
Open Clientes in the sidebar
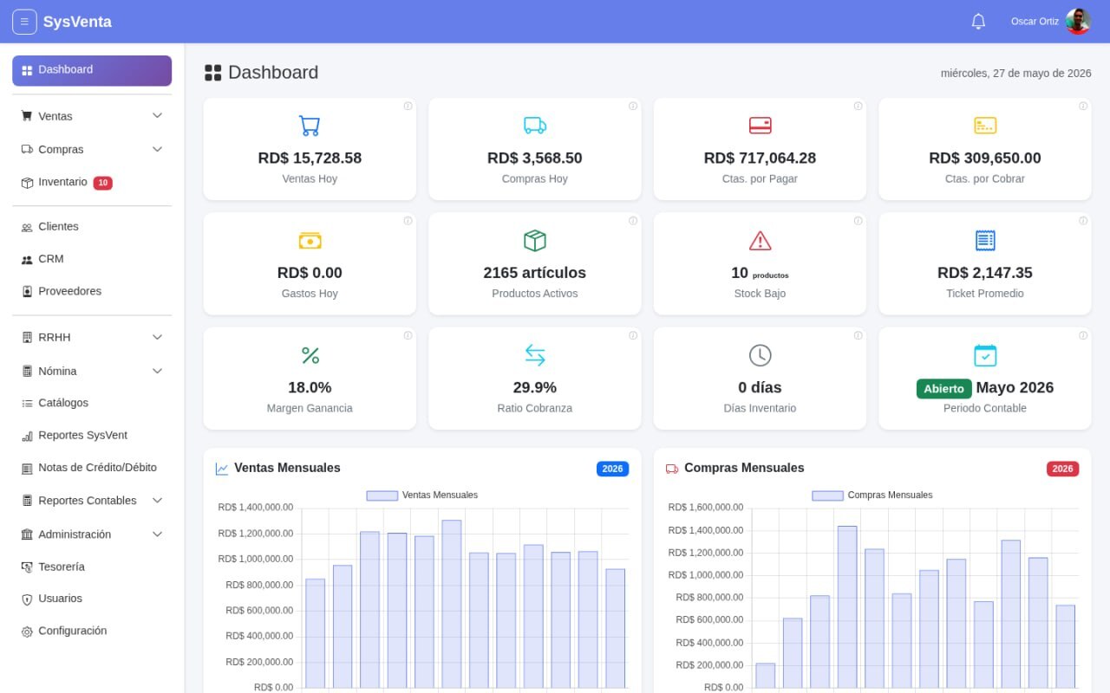click(92, 227)
